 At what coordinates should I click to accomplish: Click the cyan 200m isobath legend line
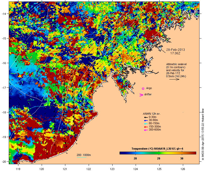click(x=82, y=157)
